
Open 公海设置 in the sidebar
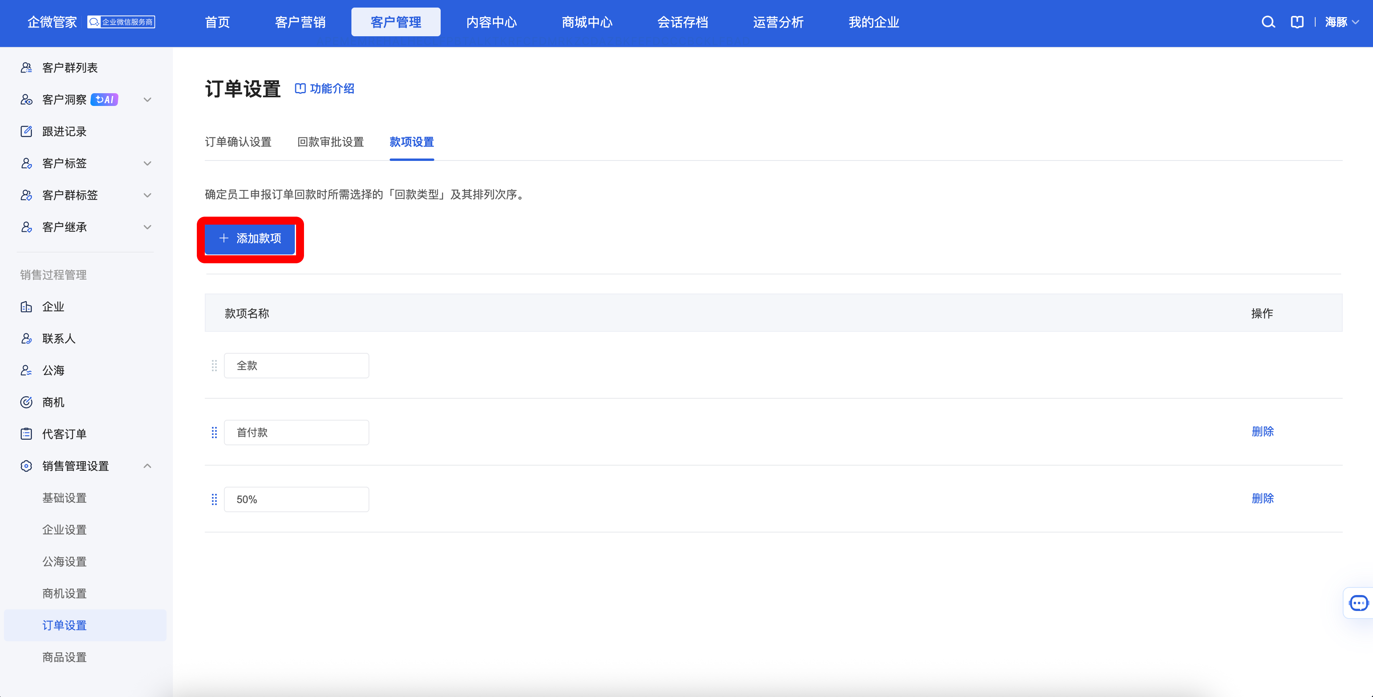tap(65, 562)
